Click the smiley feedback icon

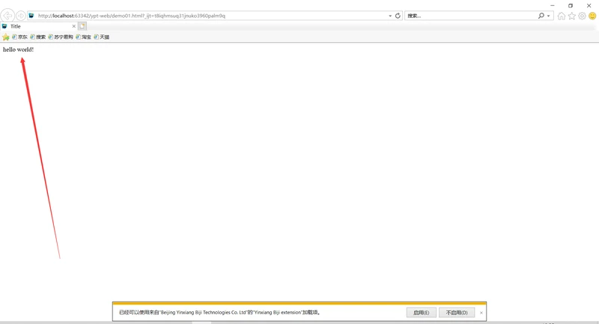click(x=592, y=16)
